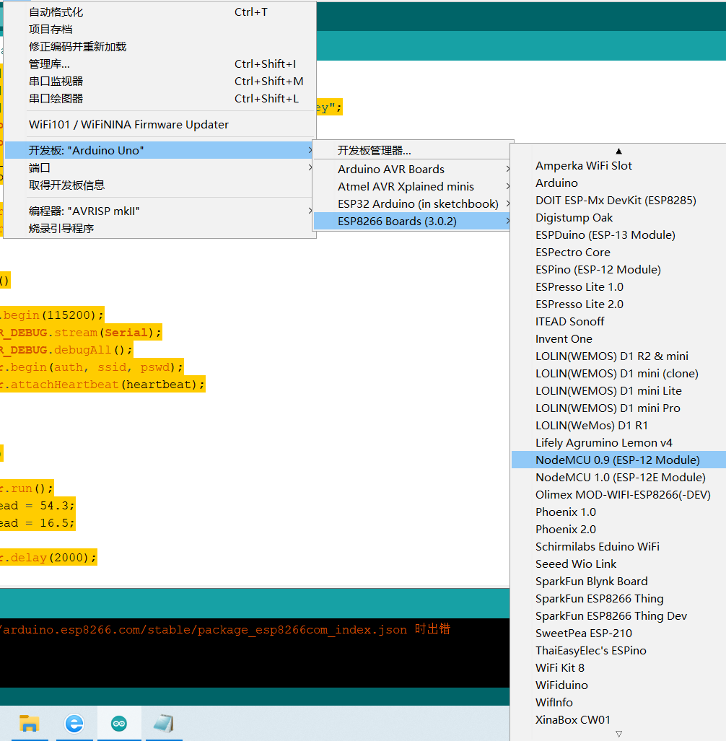Select ThaiEasyElec's ESPino board
726x741 pixels.
(618, 651)
